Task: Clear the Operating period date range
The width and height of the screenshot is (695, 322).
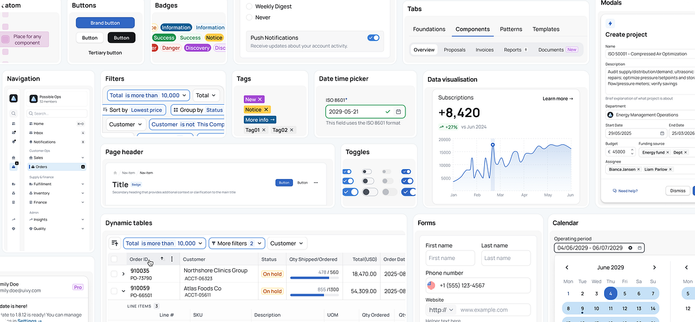Action: click(x=630, y=248)
